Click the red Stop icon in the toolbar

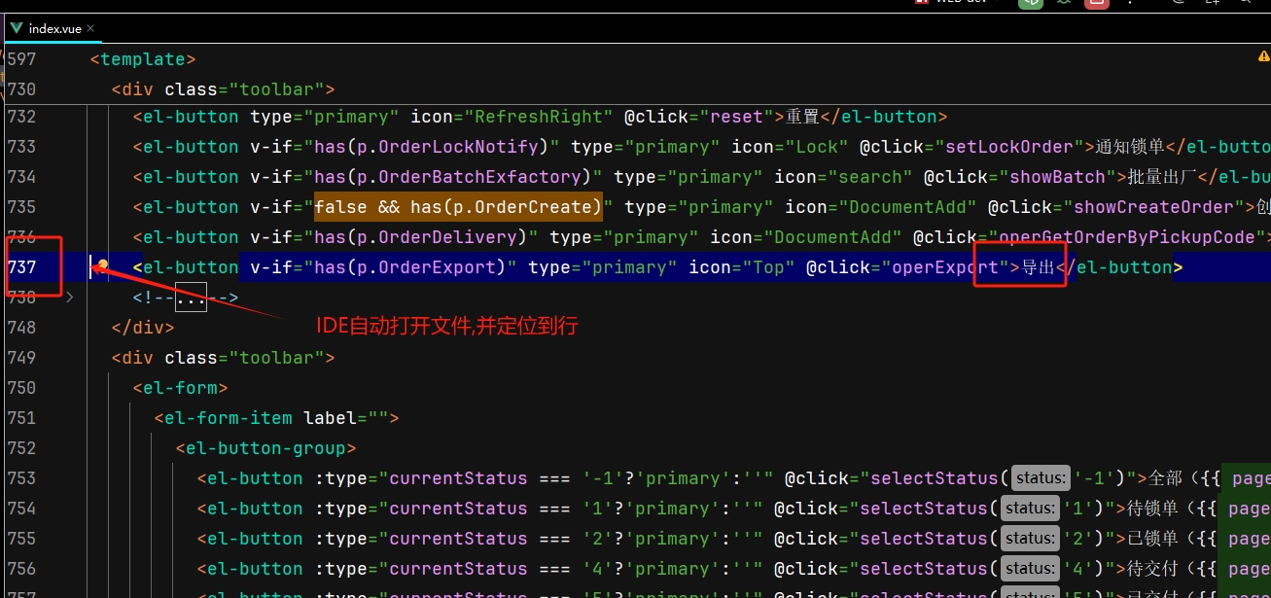(x=1096, y=4)
